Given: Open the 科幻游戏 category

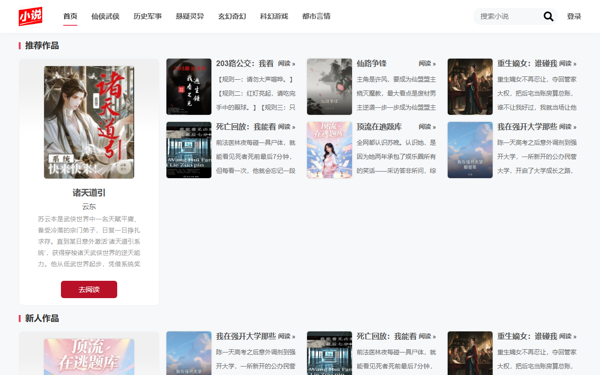Looking at the screenshot, I should (x=274, y=16).
